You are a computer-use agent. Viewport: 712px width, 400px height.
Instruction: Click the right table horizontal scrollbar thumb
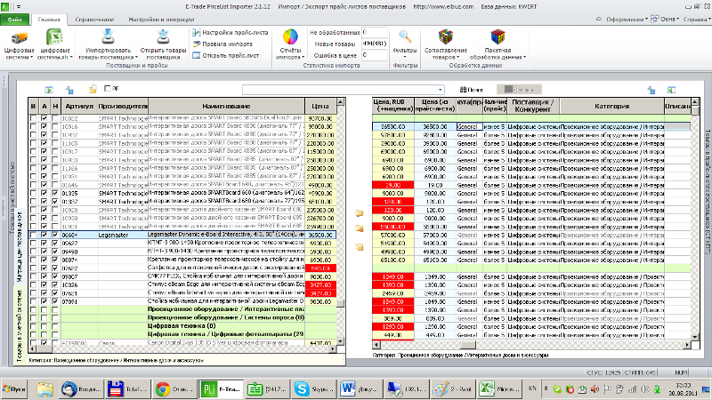tap(468, 345)
